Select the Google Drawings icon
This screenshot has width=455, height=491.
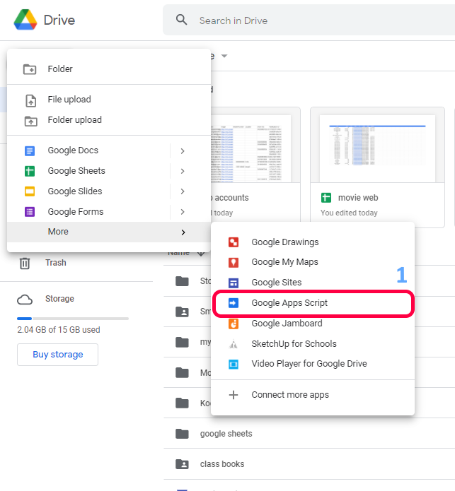[234, 242]
